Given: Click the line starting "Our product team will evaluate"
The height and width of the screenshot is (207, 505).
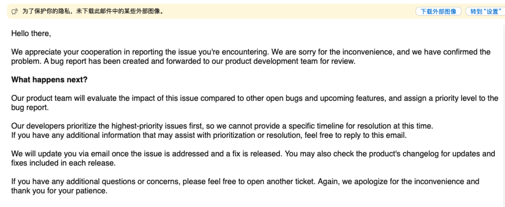Looking at the screenshot, I should pos(255,98).
